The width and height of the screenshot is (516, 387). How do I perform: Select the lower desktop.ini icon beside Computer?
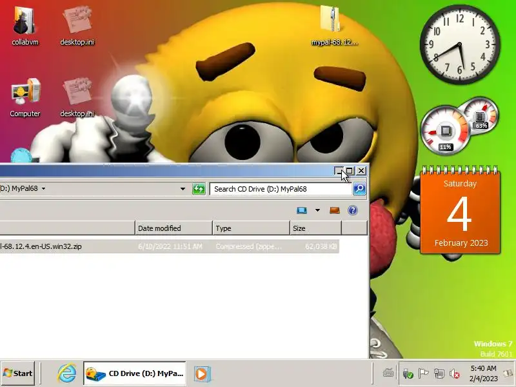[x=77, y=97]
